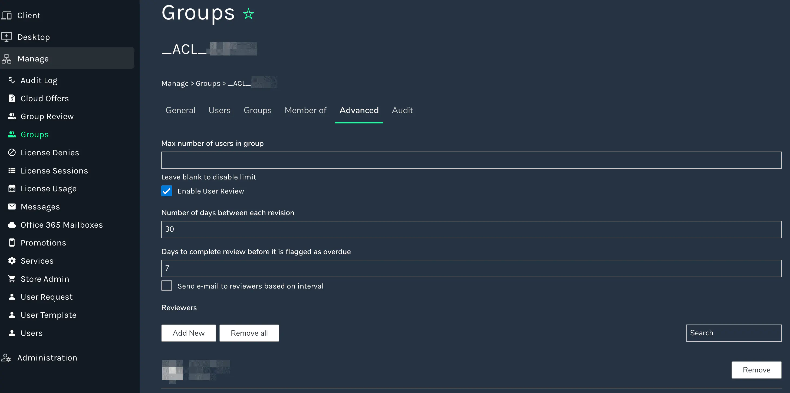Screen dimensions: 790x393
Task: Uncheck the Enable User Review checkbox
Action: pos(167,191)
